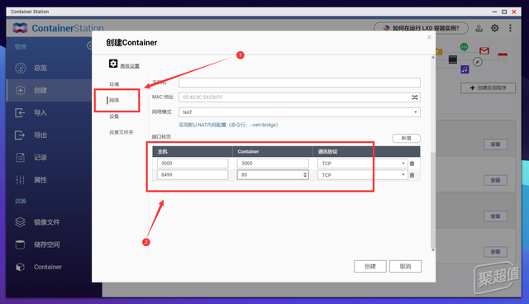
Task: Click the green chat bubble icon
Action: tap(465, 47)
